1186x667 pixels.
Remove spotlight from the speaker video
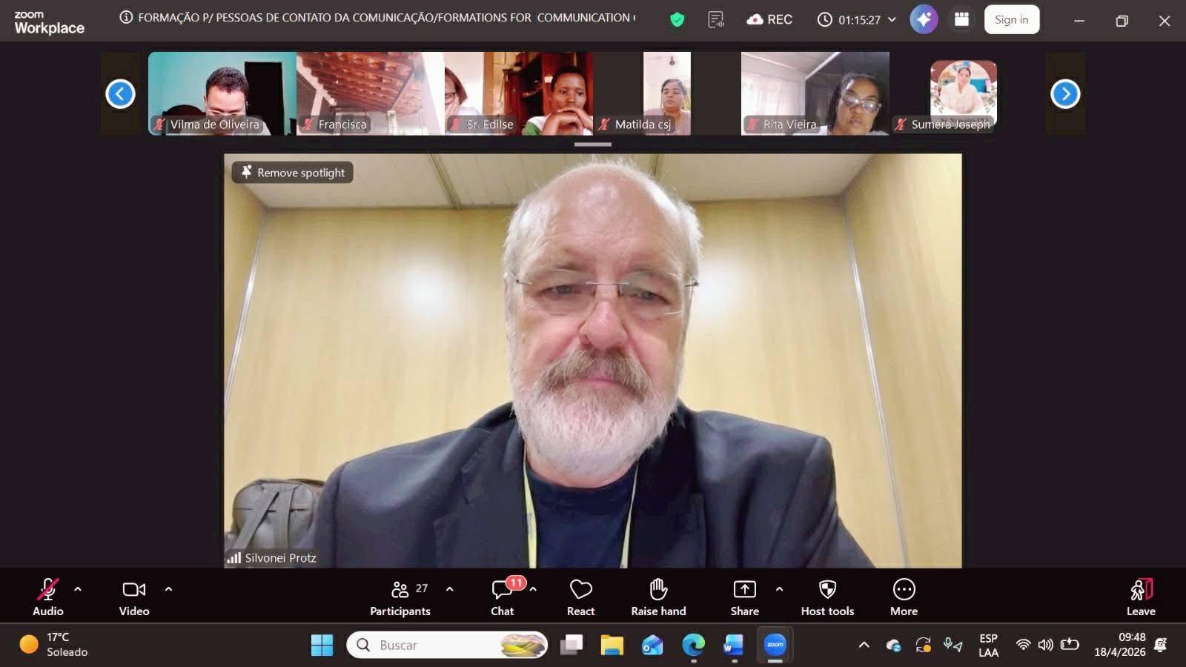(x=293, y=173)
